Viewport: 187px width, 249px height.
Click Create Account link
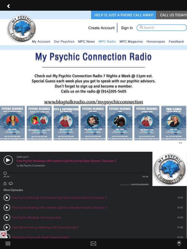pyautogui.click(x=101, y=28)
